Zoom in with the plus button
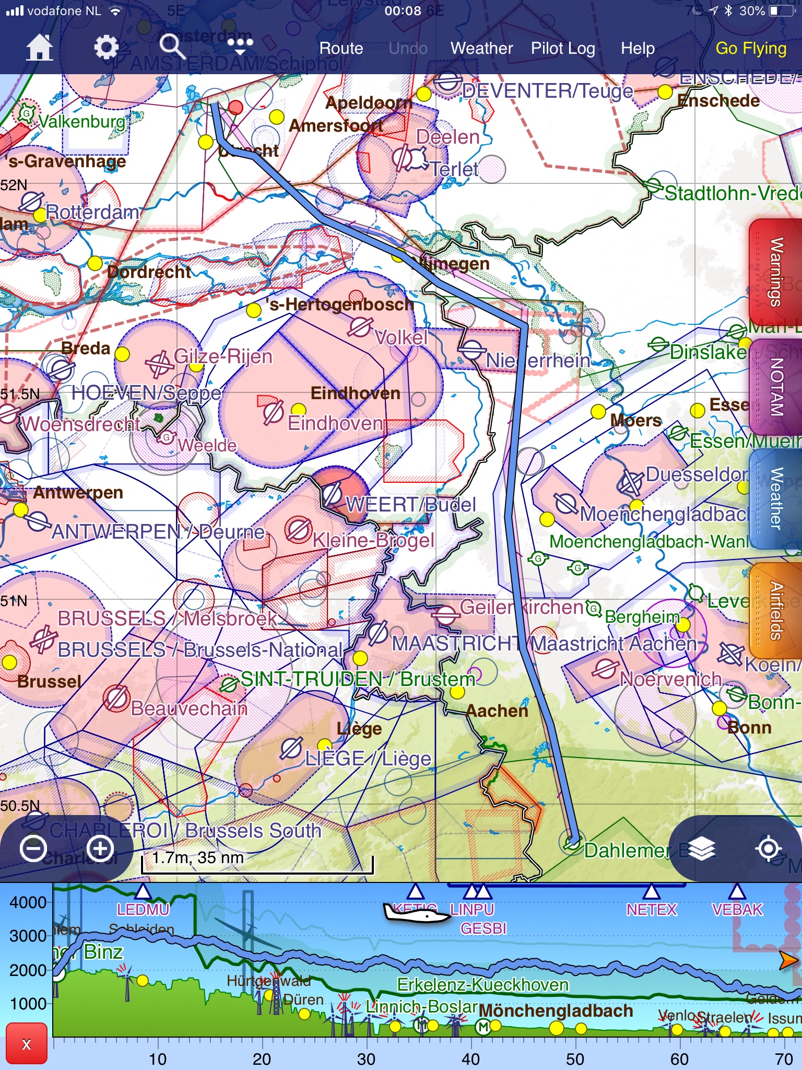Image resolution: width=802 pixels, height=1070 pixels. (100, 848)
